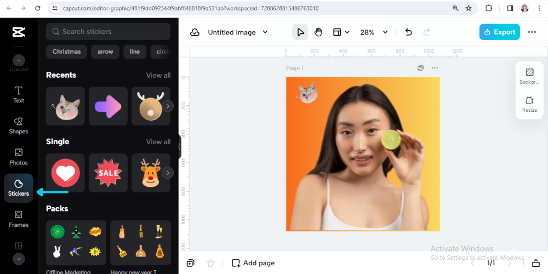Open the Photos panel in sidebar
Viewport: 548px width, 274px height.
pyautogui.click(x=19, y=157)
